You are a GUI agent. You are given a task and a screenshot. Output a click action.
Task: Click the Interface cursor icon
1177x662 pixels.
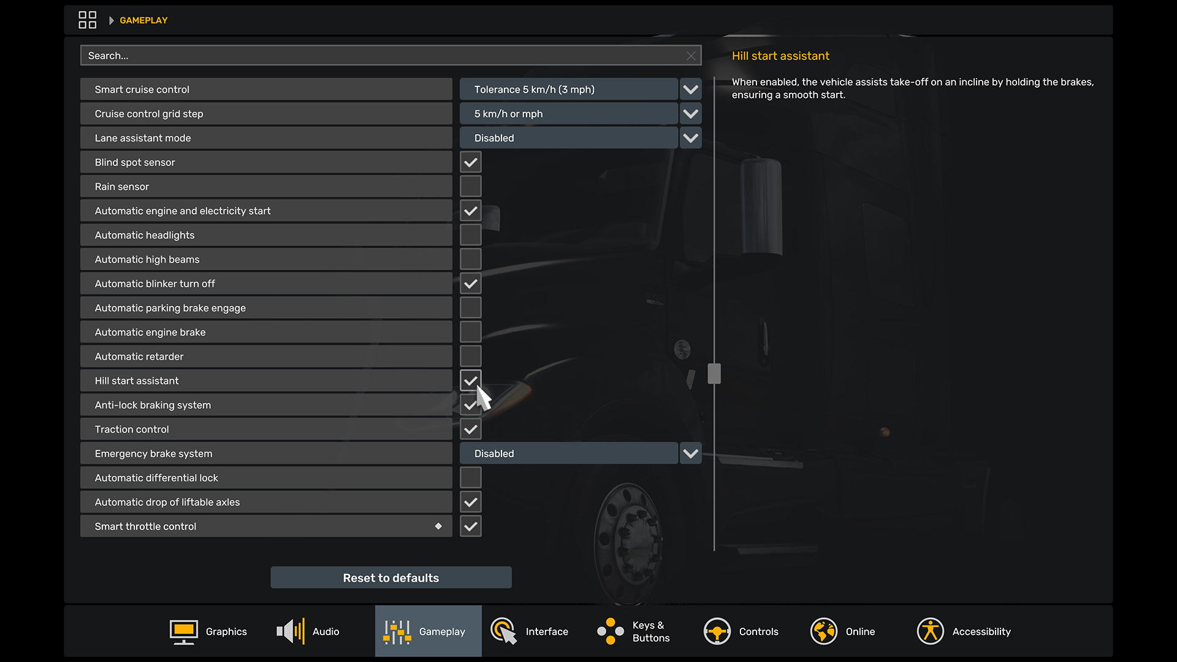click(504, 631)
